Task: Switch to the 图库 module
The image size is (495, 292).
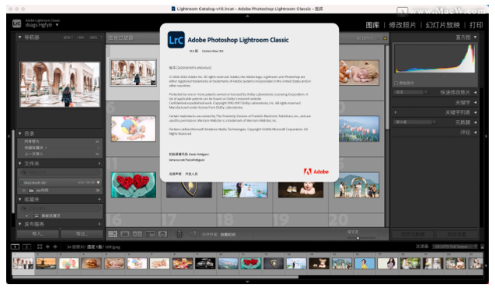Action: pyautogui.click(x=372, y=25)
